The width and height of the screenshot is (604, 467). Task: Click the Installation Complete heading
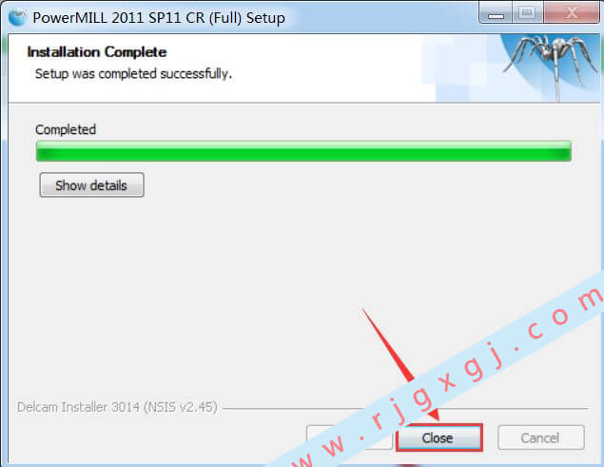pos(97,52)
